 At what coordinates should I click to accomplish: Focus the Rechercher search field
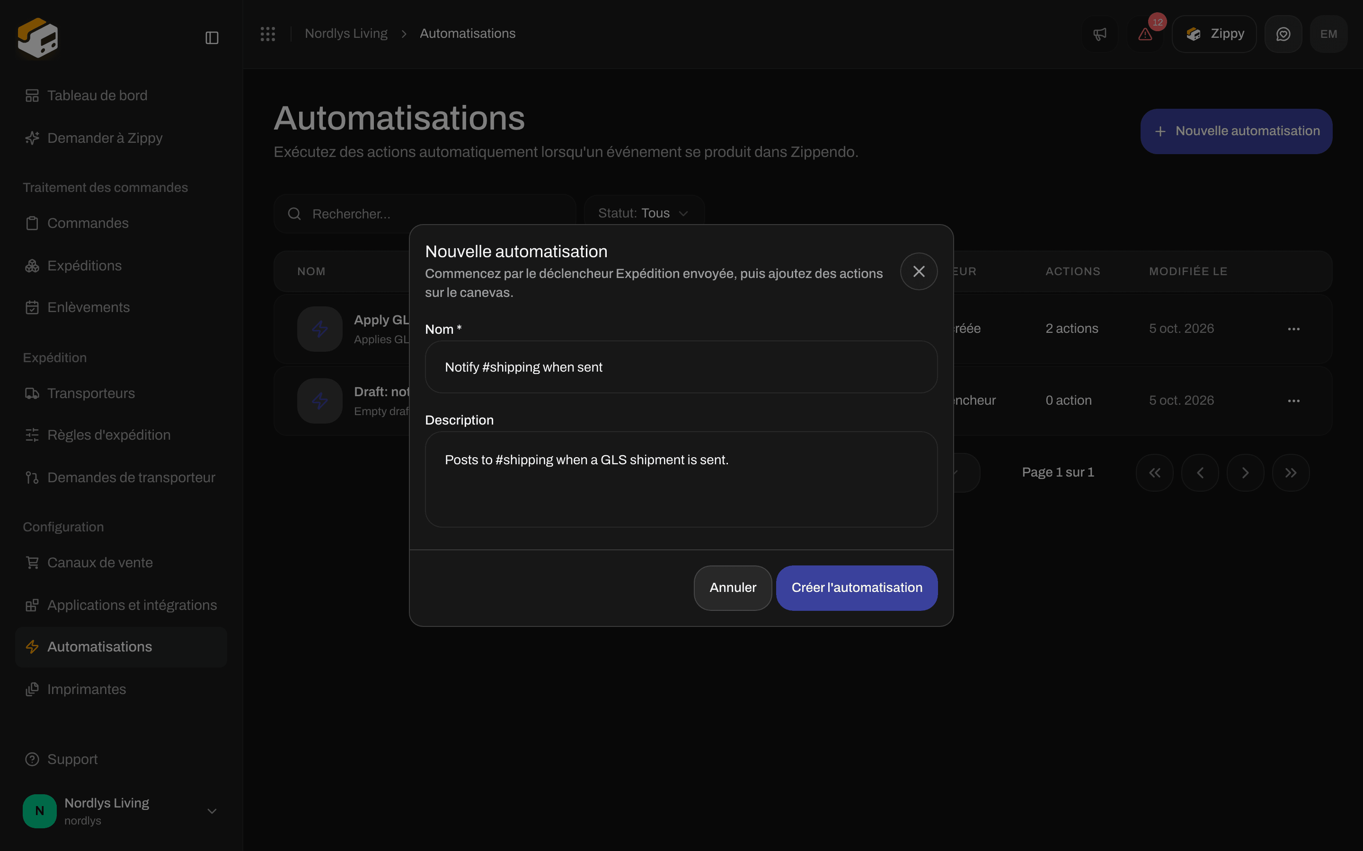coord(425,214)
